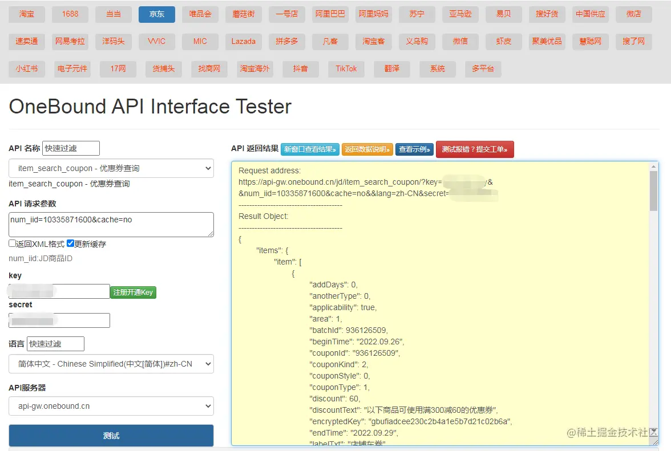Screen dimensions: 671x451
Task: Expand the api-gw.onebound.cn server dropdown
Action: coord(111,406)
